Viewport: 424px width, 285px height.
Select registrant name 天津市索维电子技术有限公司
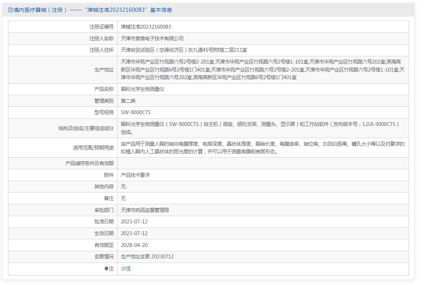click(152, 38)
